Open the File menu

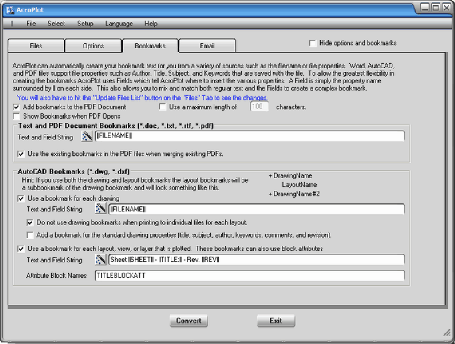[x=31, y=24]
